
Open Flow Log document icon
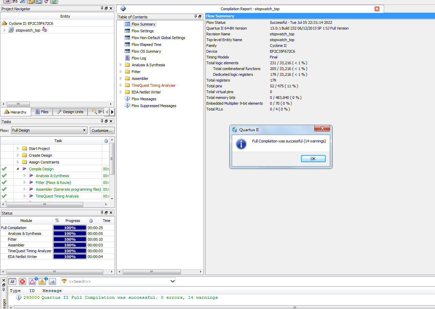(127, 58)
